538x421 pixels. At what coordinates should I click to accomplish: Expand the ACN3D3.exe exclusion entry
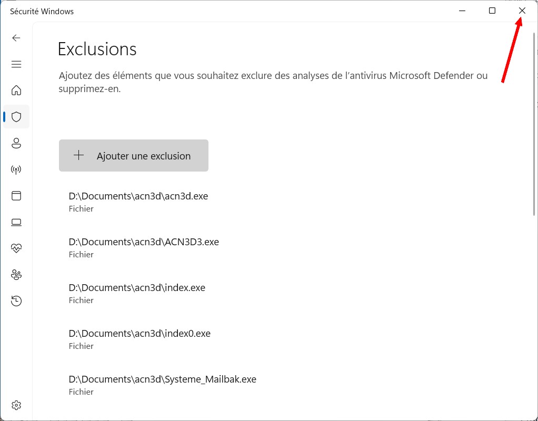(144, 247)
